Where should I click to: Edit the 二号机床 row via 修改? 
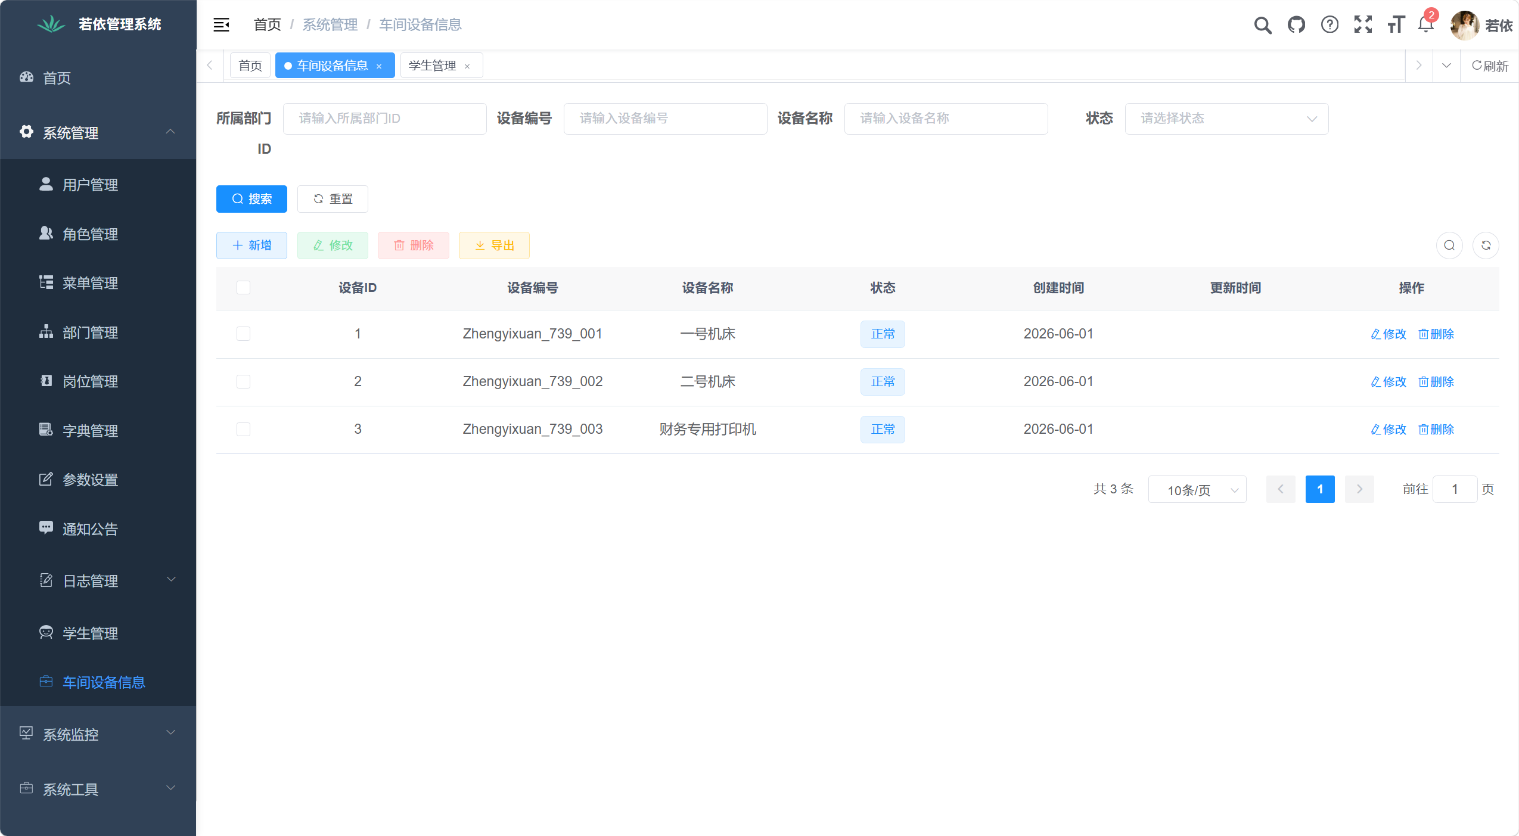pos(1388,382)
